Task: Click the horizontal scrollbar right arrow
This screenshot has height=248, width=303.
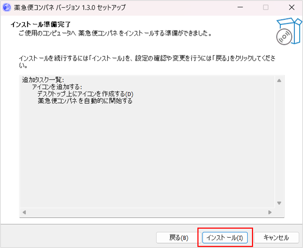Action: pyautogui.click(x=270, y=212)
